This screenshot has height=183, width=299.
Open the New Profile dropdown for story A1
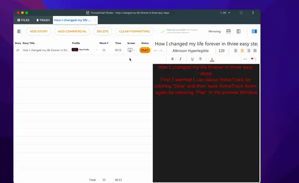97,50
